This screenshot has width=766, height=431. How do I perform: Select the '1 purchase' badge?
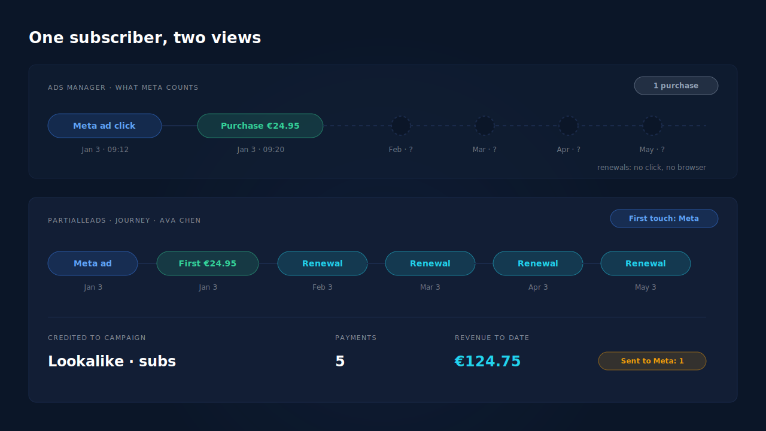coord(676,86)
